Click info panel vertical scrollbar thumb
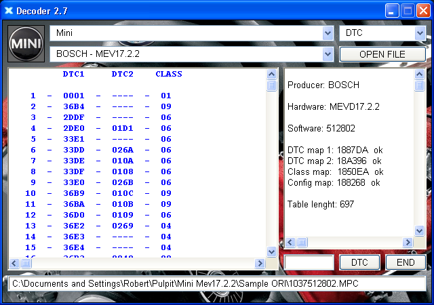Viewport: 434px width, 305px height. coord(419,85)
